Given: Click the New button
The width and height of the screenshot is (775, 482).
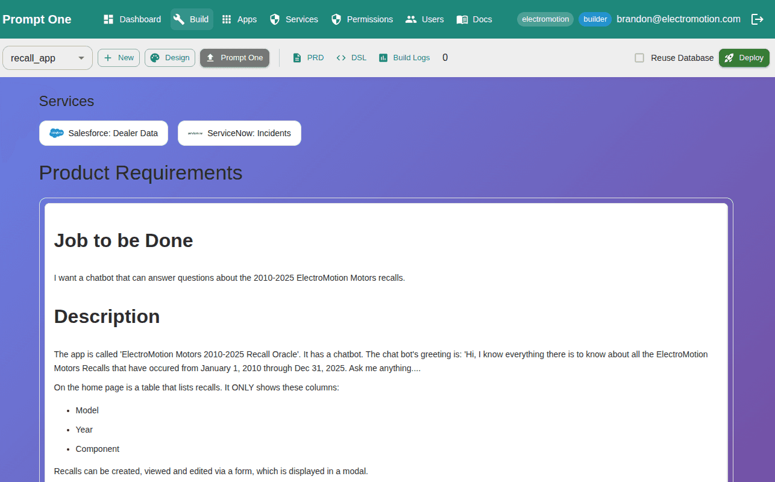Looking at the screenshot, I should pyautogui.click(x=118, y=57).
